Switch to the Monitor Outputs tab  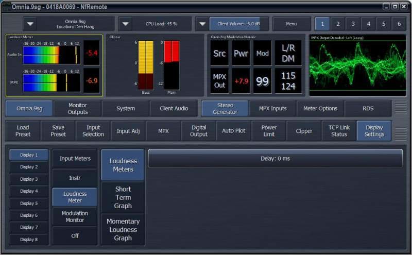pos(78,109)
